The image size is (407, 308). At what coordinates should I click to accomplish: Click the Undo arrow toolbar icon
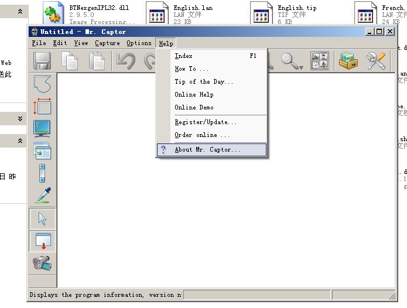[x=126, y=61]
